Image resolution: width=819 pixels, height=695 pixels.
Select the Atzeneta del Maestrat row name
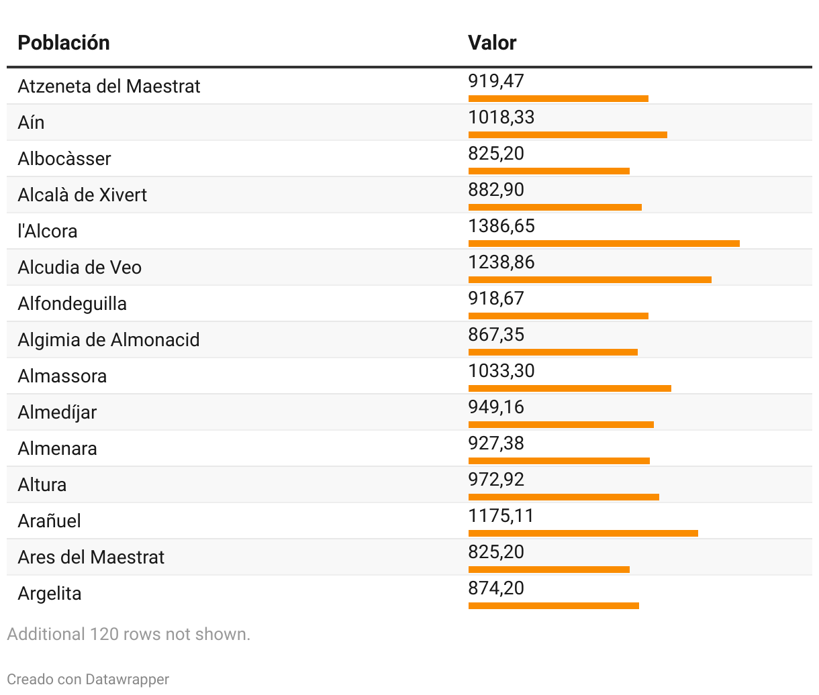109,87
